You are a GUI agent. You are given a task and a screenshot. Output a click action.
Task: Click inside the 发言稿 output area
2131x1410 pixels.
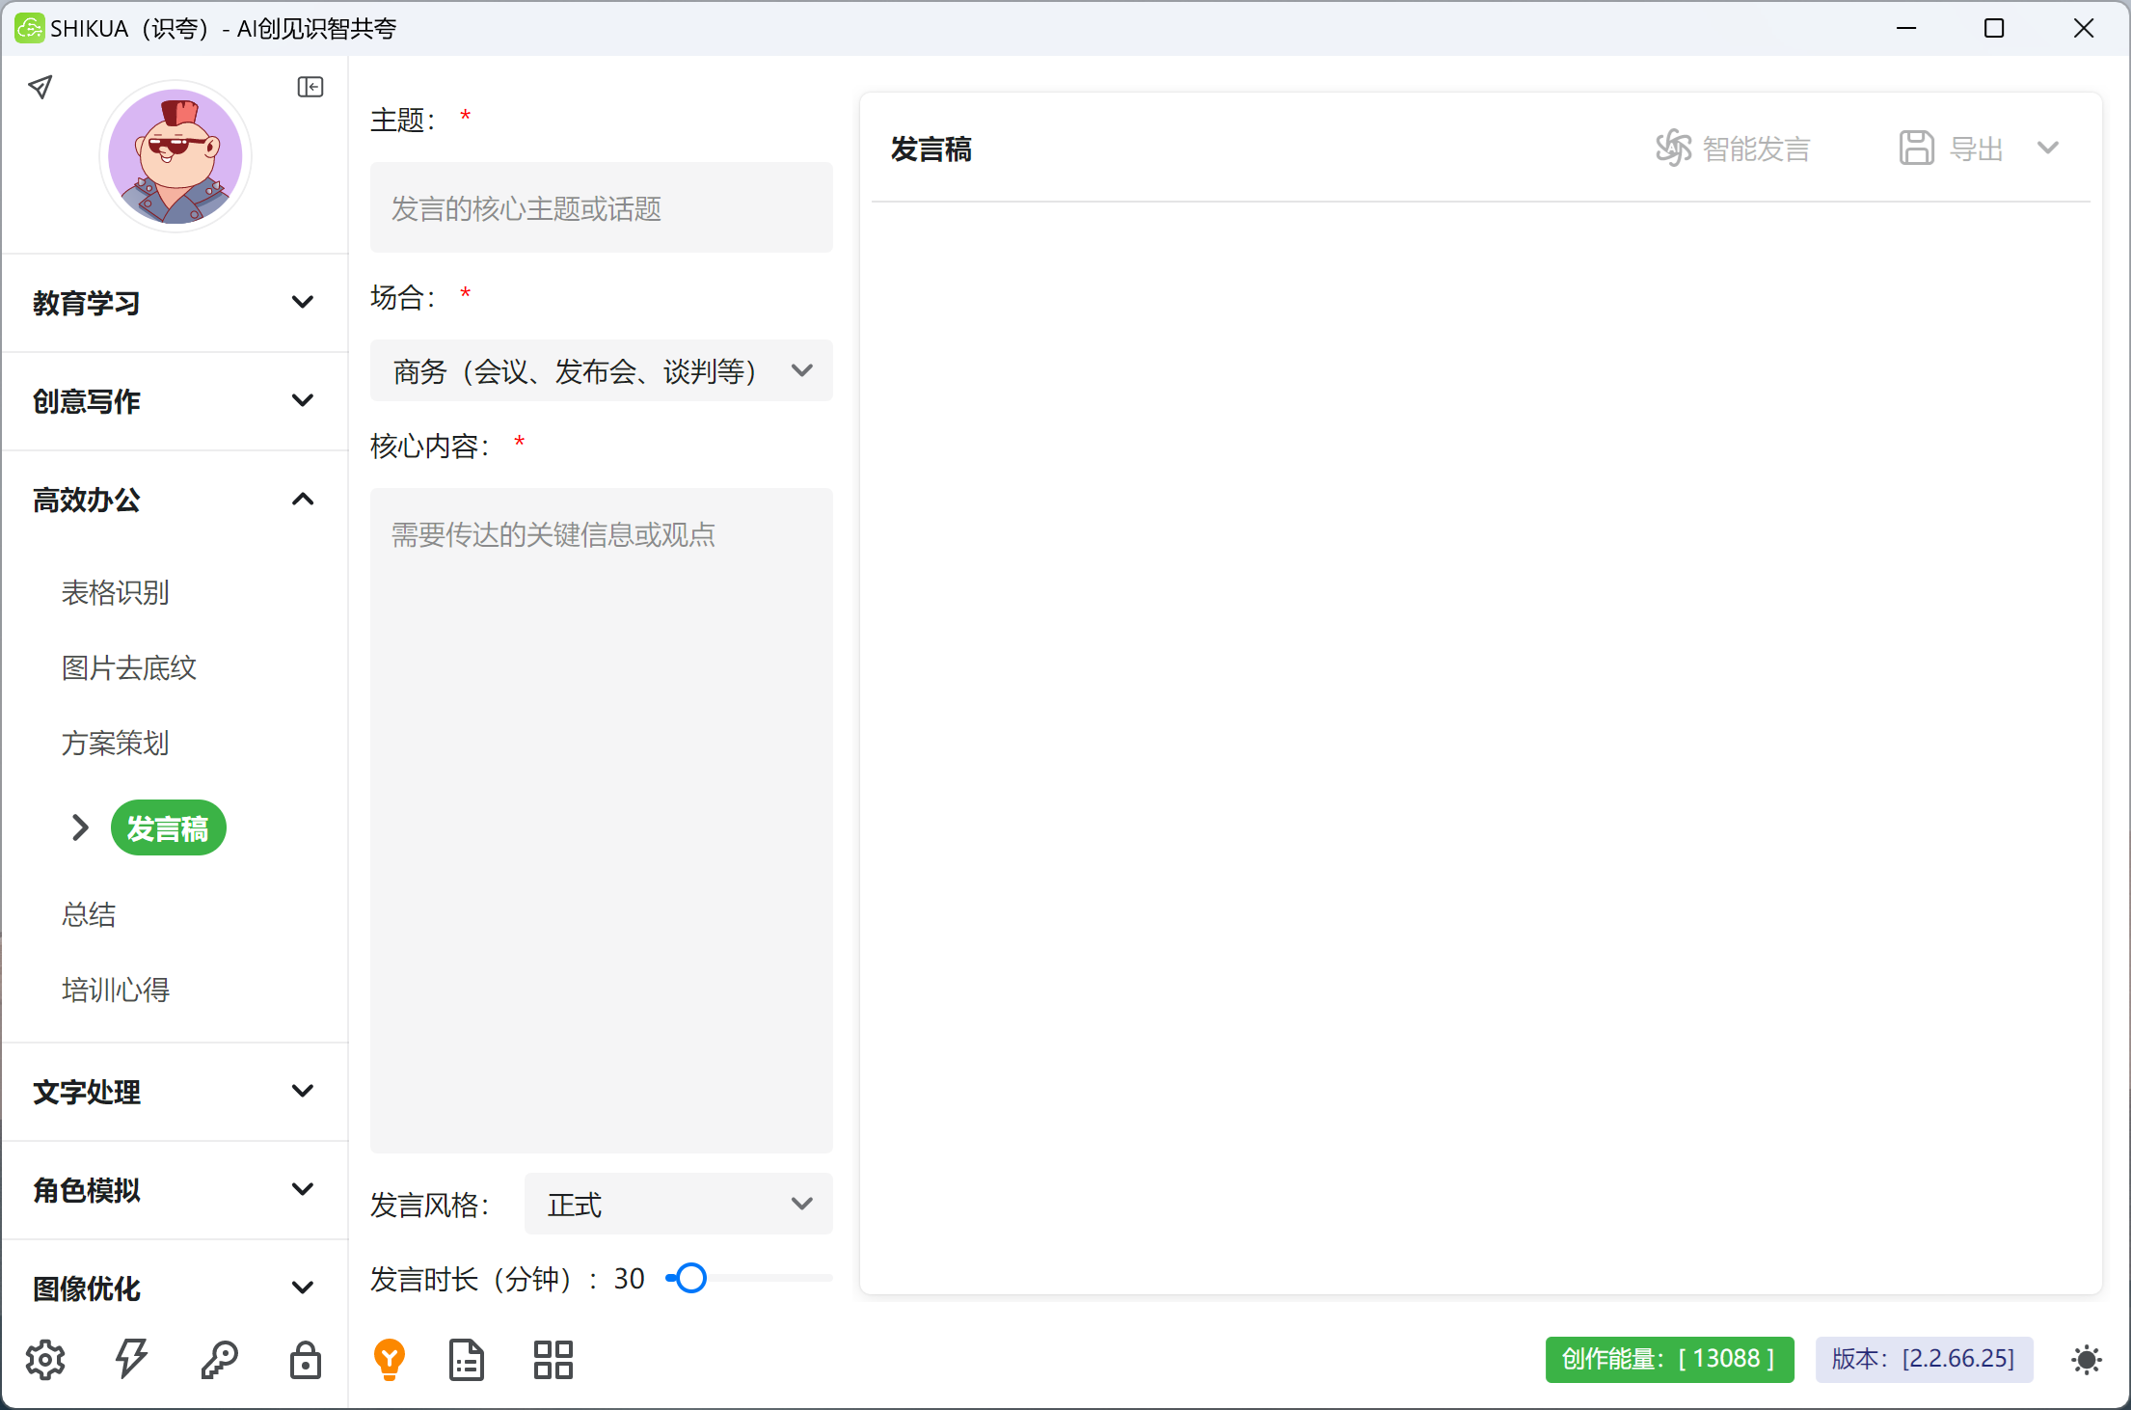click(x=1481, y=747)
